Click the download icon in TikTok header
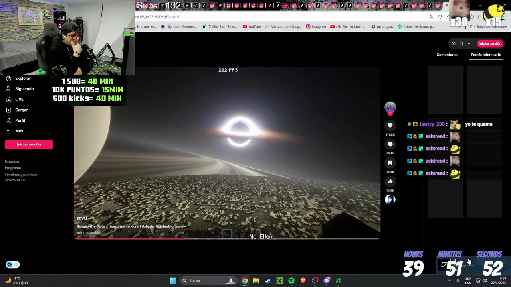Viewport: 511px width, 287px height. [469, 44]
